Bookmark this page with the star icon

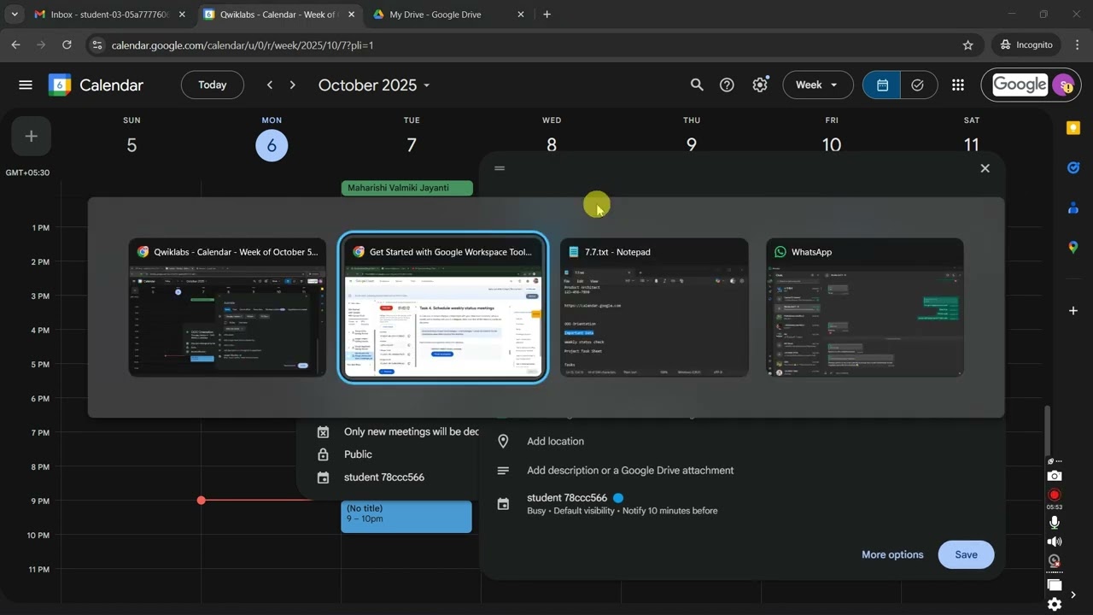point(967,44)
